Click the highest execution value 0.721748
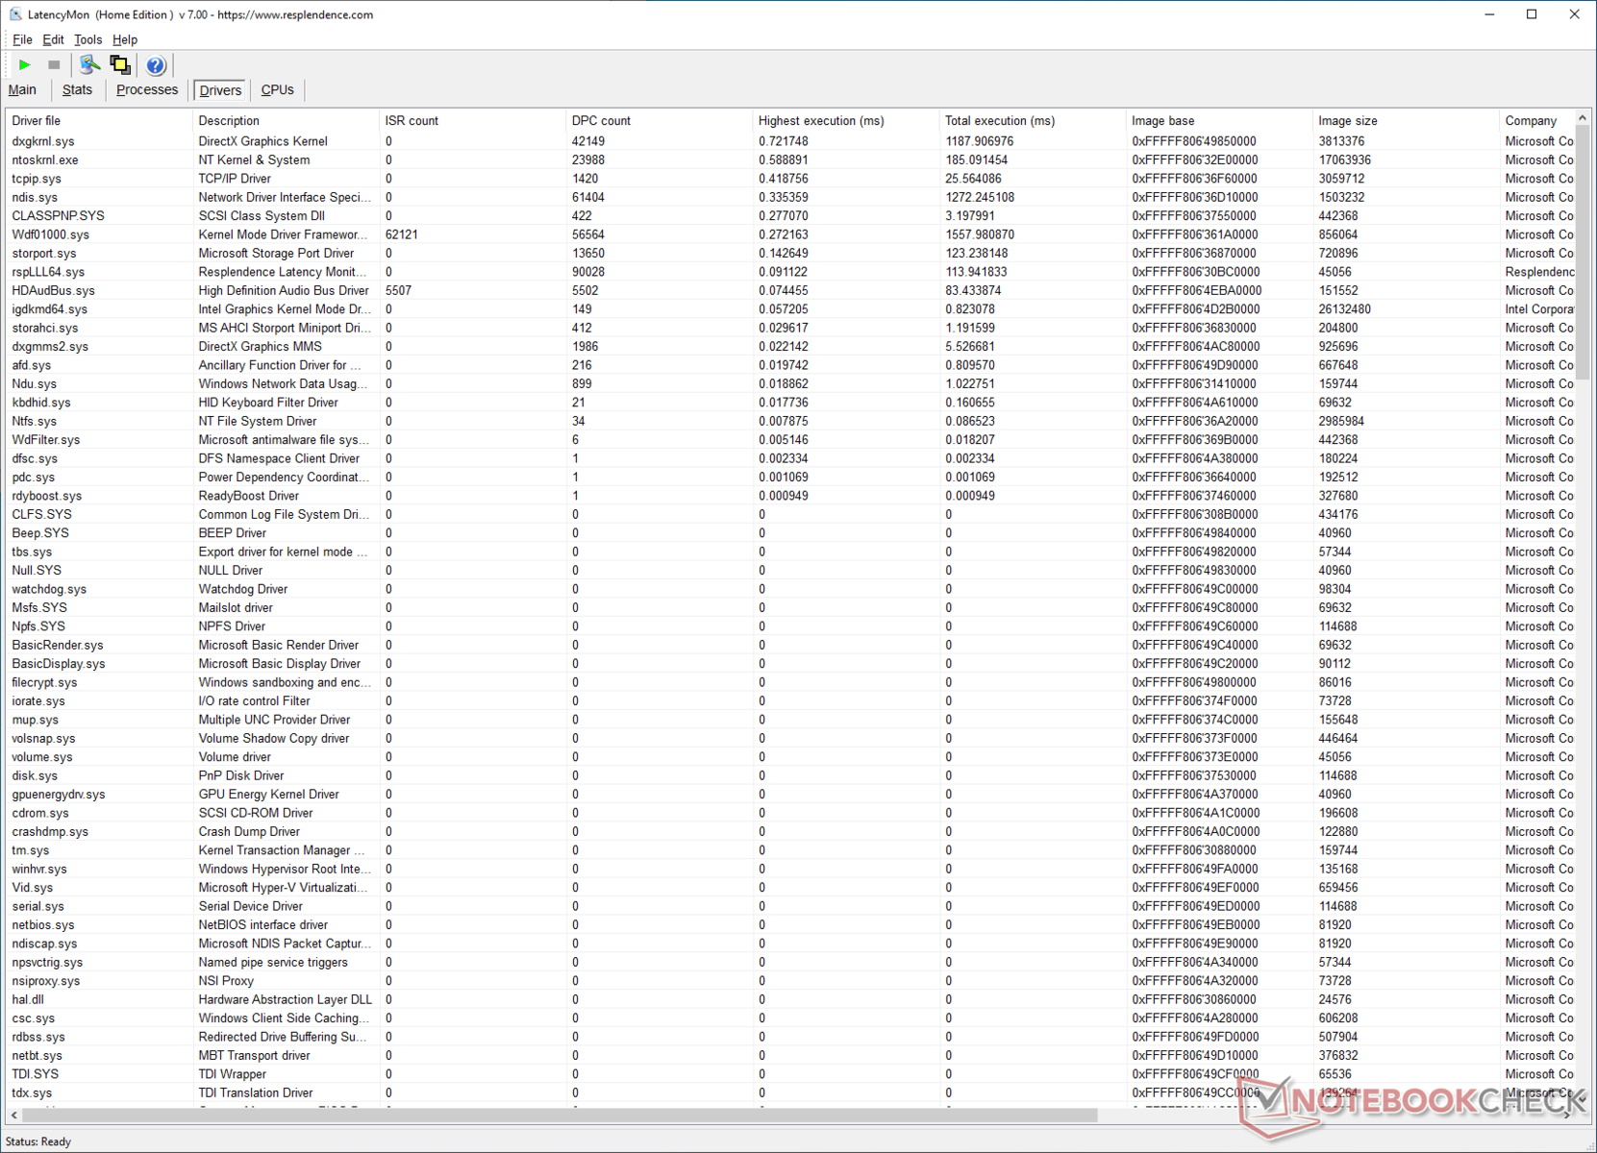The height and width of the screenshot is (1153, 1597). (784, 141)
